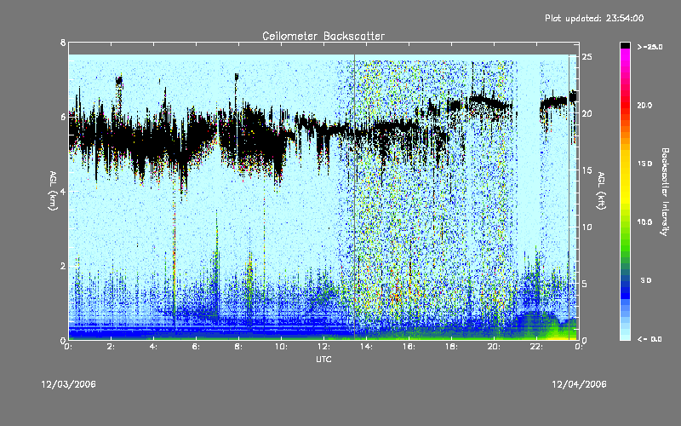681x426 pixels.
Task: Click the '>=25.0' colorbar label
Action: [x=650, y=47]
